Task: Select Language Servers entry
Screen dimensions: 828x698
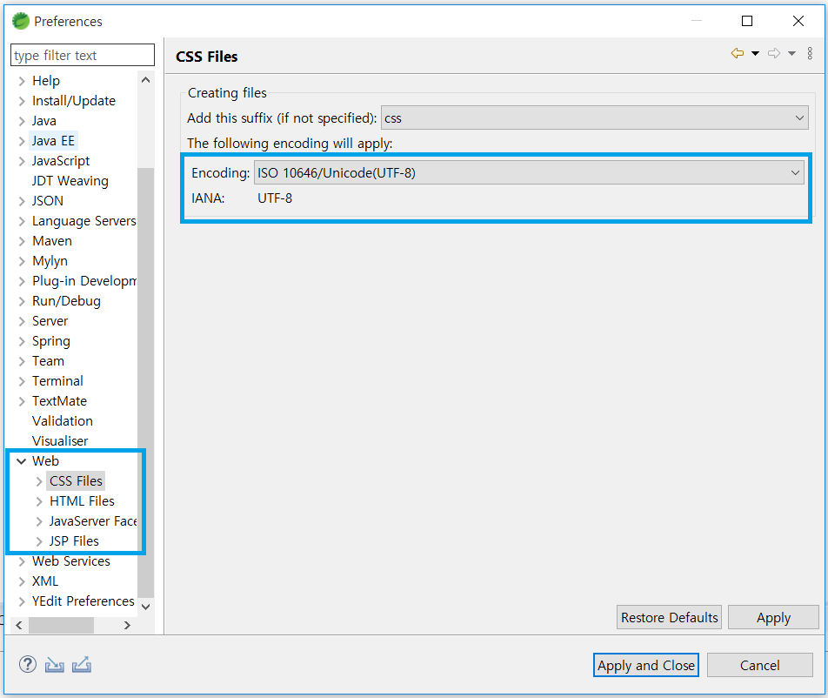Action: [x=83, y=221]
